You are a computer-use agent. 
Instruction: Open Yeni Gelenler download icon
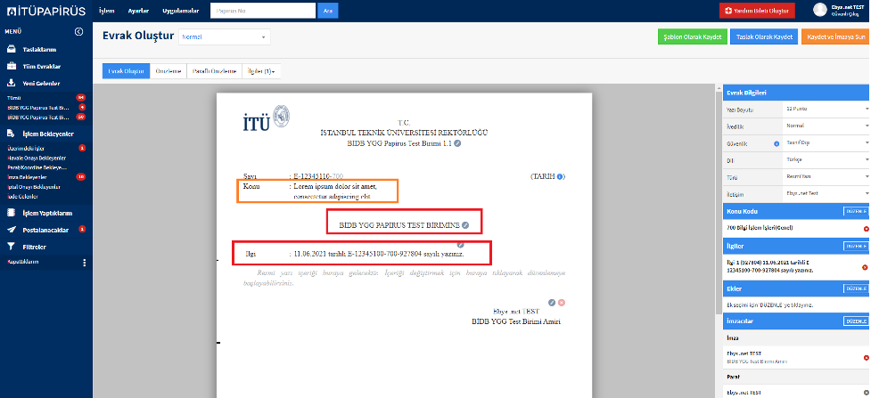11,84
